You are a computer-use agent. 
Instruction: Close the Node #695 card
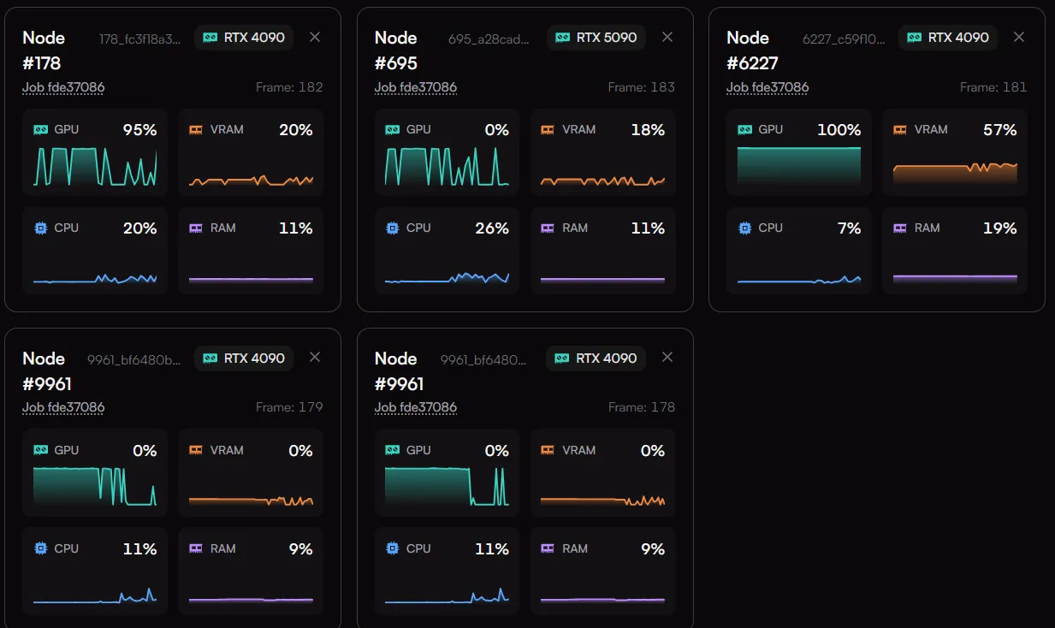tap(667, 37)
